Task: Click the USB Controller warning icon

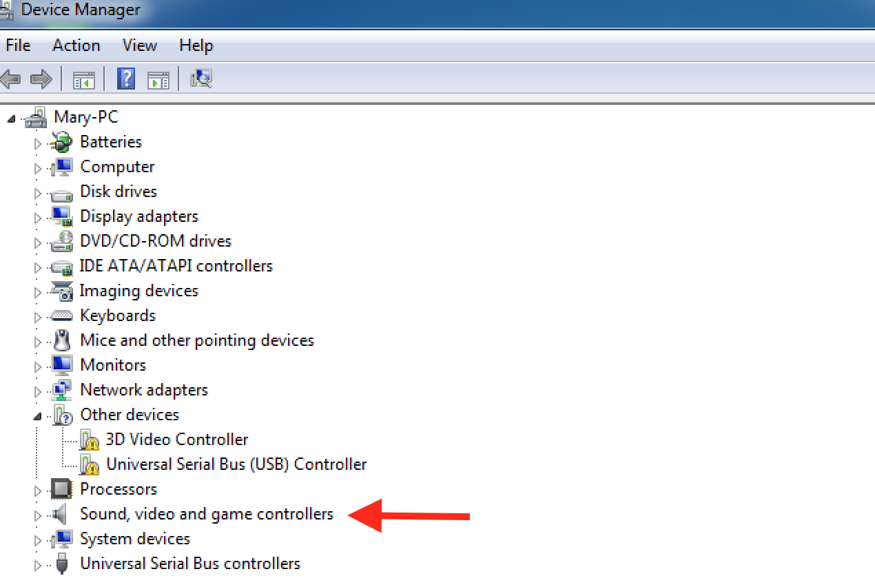Action: click(x=89, y=465)
